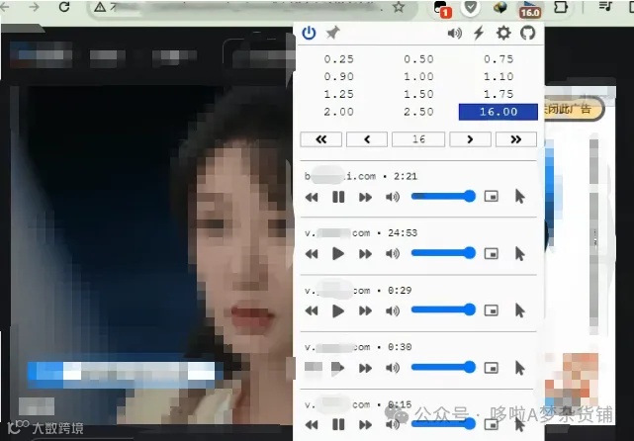Open the extension settings gear
The height and width of the screenshot is (441, 634).
click(503, 33)
